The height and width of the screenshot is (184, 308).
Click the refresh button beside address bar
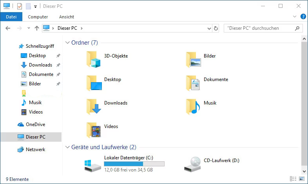click(216, 28)
